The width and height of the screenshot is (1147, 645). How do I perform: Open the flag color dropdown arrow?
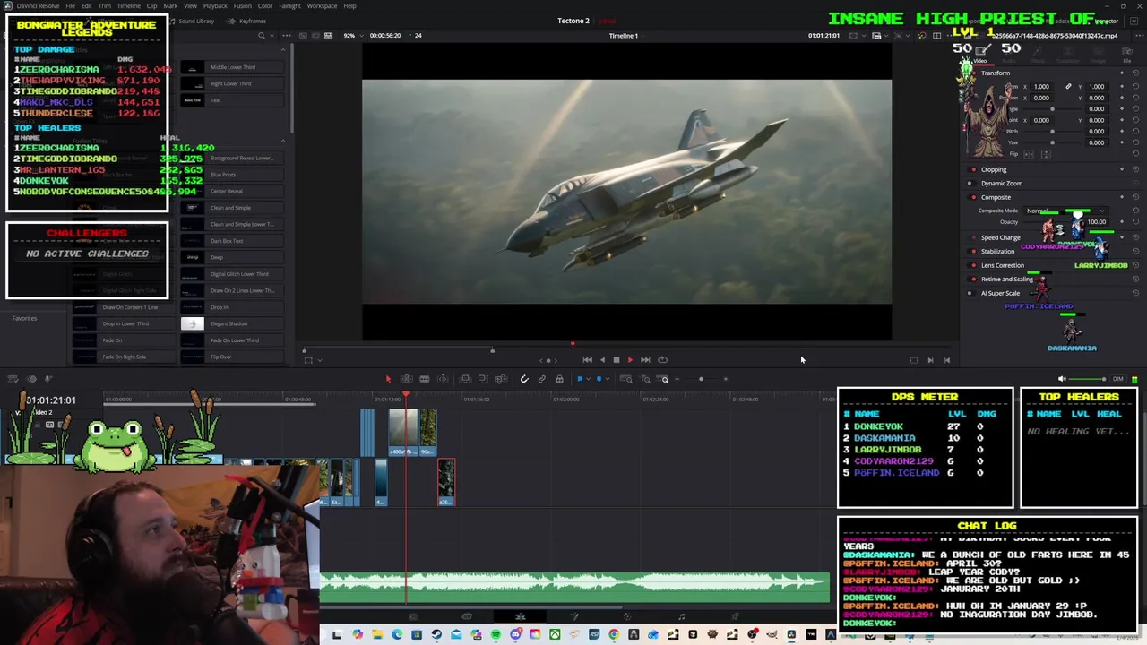point(588,379)
